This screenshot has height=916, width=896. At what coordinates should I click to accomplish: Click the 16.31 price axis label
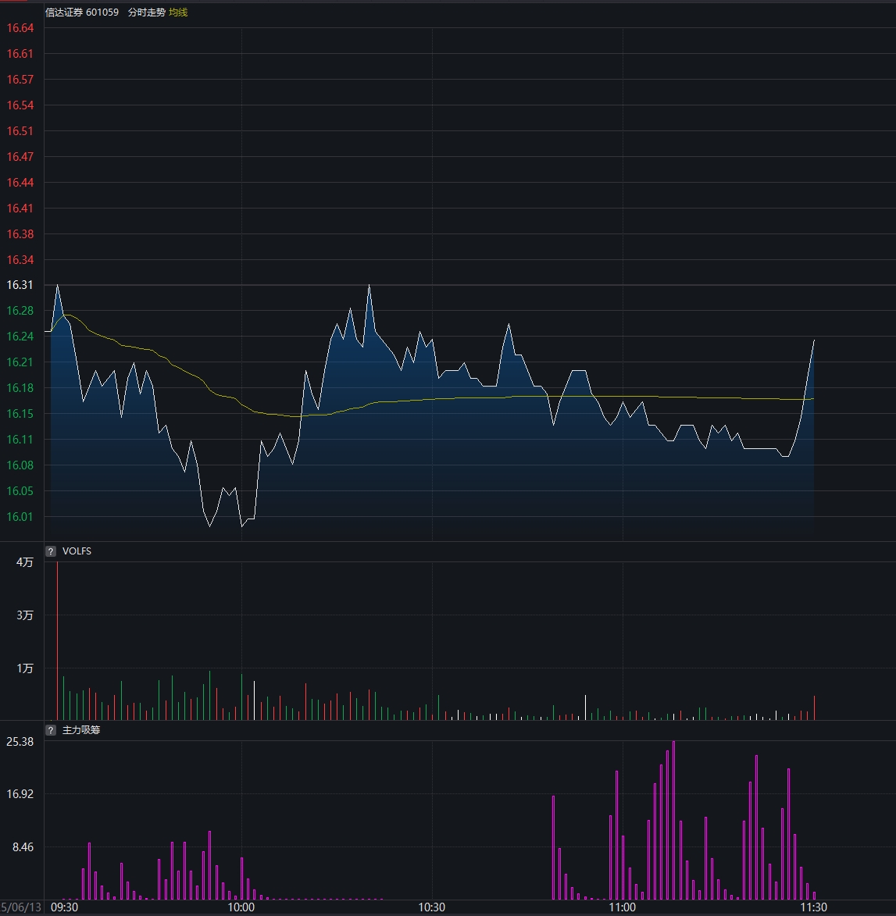pyautogui.click(x=20, y=284)
